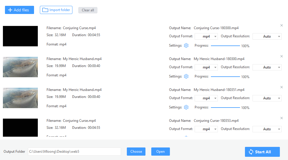
Task: Remove Conjuring Curse-180300.mp4 row with X
Action: click(x=281, y=25)
